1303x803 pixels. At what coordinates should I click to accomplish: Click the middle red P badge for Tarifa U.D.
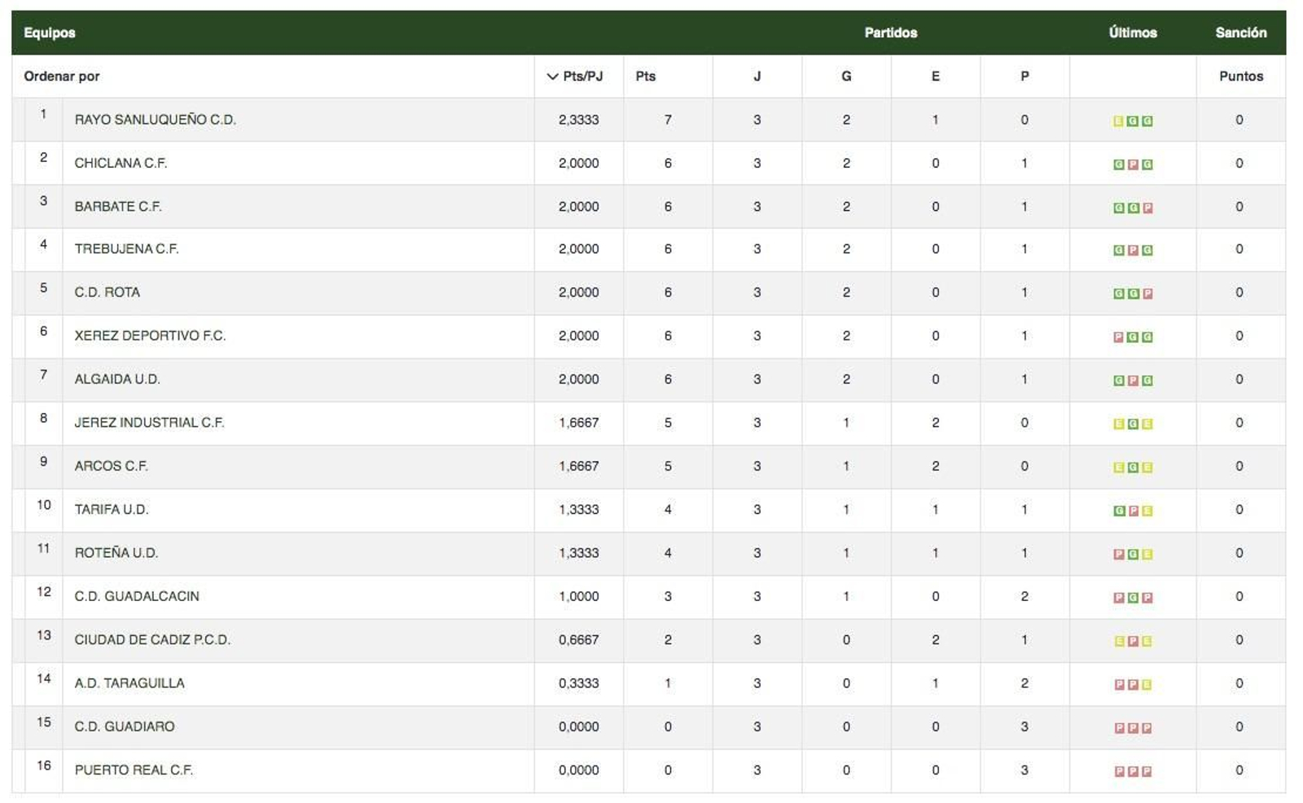point(1131,510)
